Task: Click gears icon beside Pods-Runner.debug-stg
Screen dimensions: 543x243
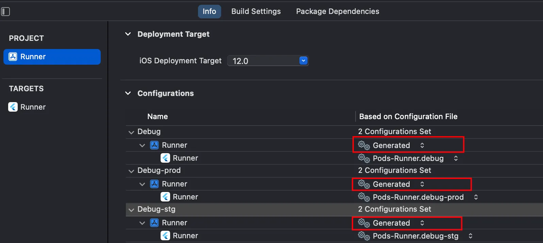Action: 364,236
